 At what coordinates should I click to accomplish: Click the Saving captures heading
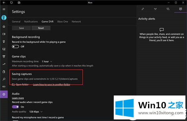coord(22,74)
